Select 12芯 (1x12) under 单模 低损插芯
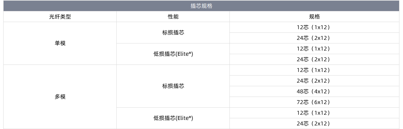Screen dimensions: 403x129 pos(314,49)
